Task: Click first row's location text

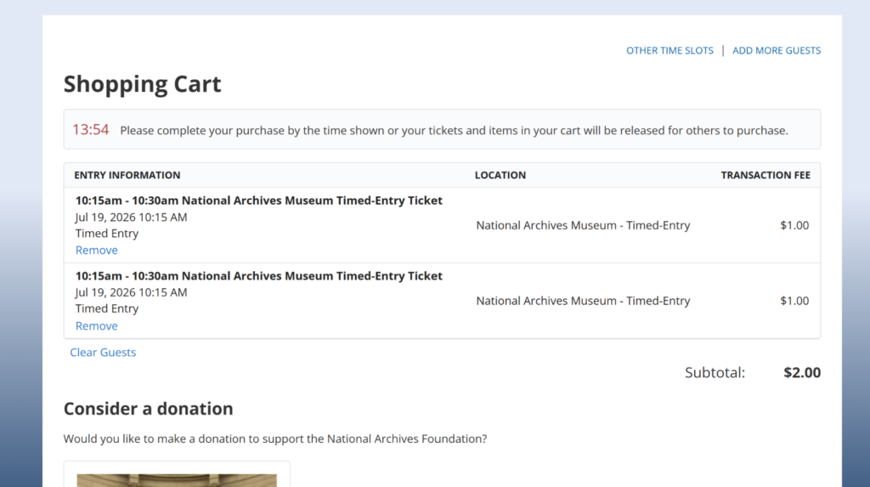Action: point(583,225)
